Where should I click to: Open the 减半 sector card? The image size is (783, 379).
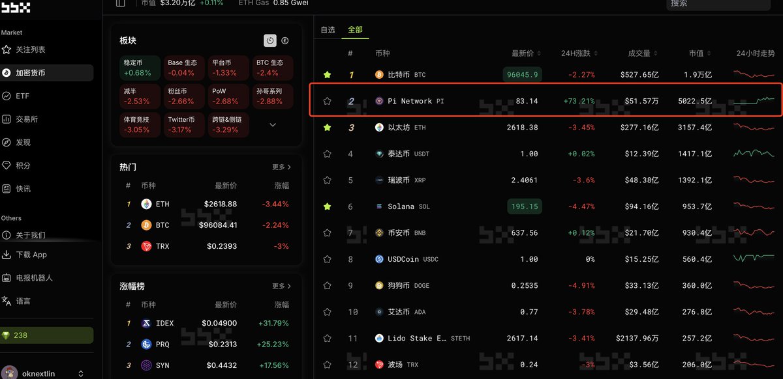pyautogui.click(x=140, y=96)
